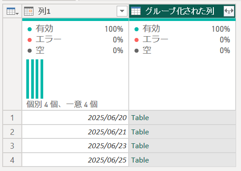The width and height of the screenshot is (241, 171).
Task: Click the 個別 4 個、一意 4 個 label
Action: tap(62, 104)
